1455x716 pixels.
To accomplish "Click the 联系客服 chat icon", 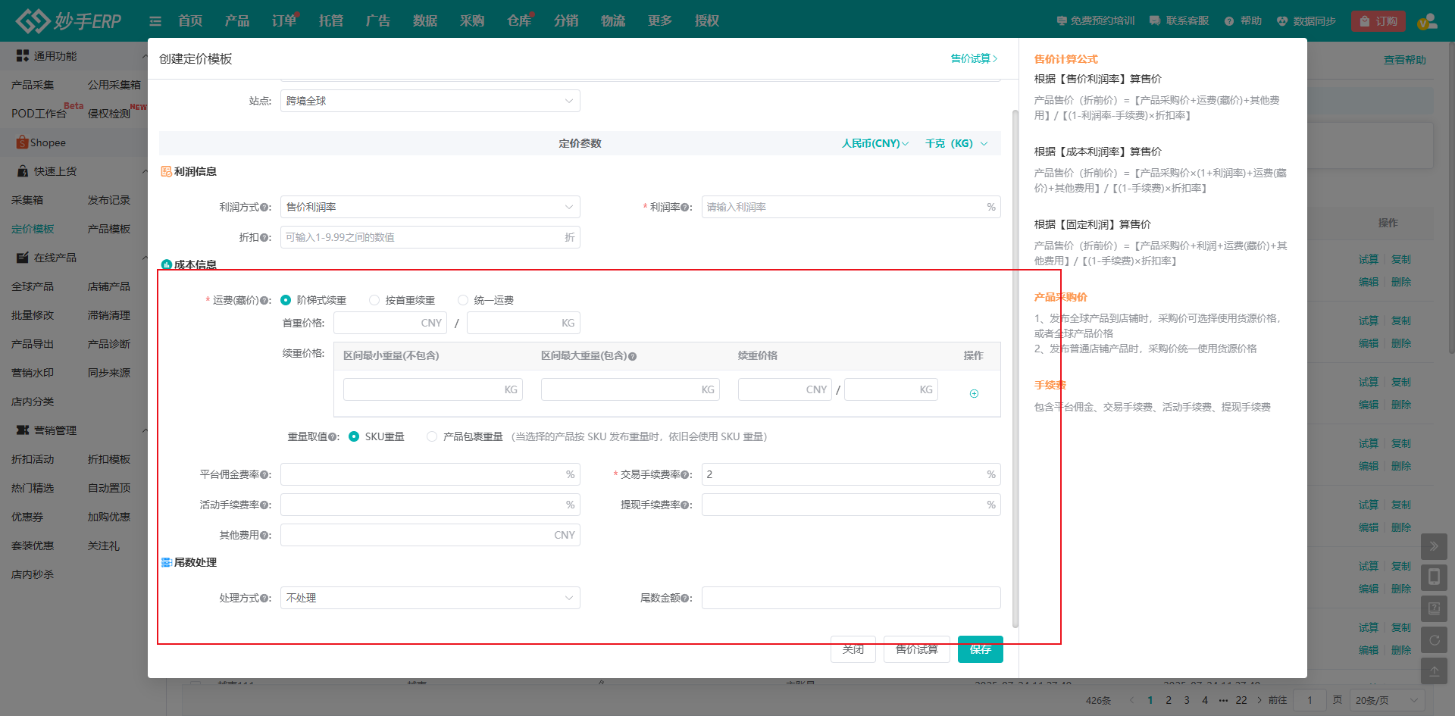I will pos(1155,21).
